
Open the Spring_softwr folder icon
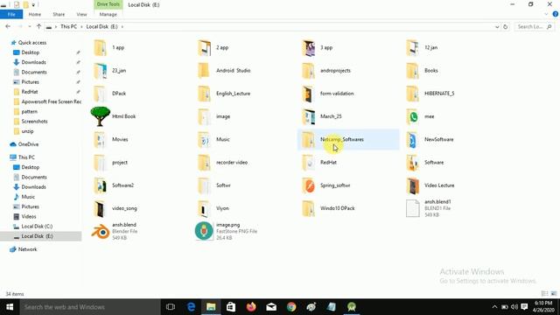308,185
